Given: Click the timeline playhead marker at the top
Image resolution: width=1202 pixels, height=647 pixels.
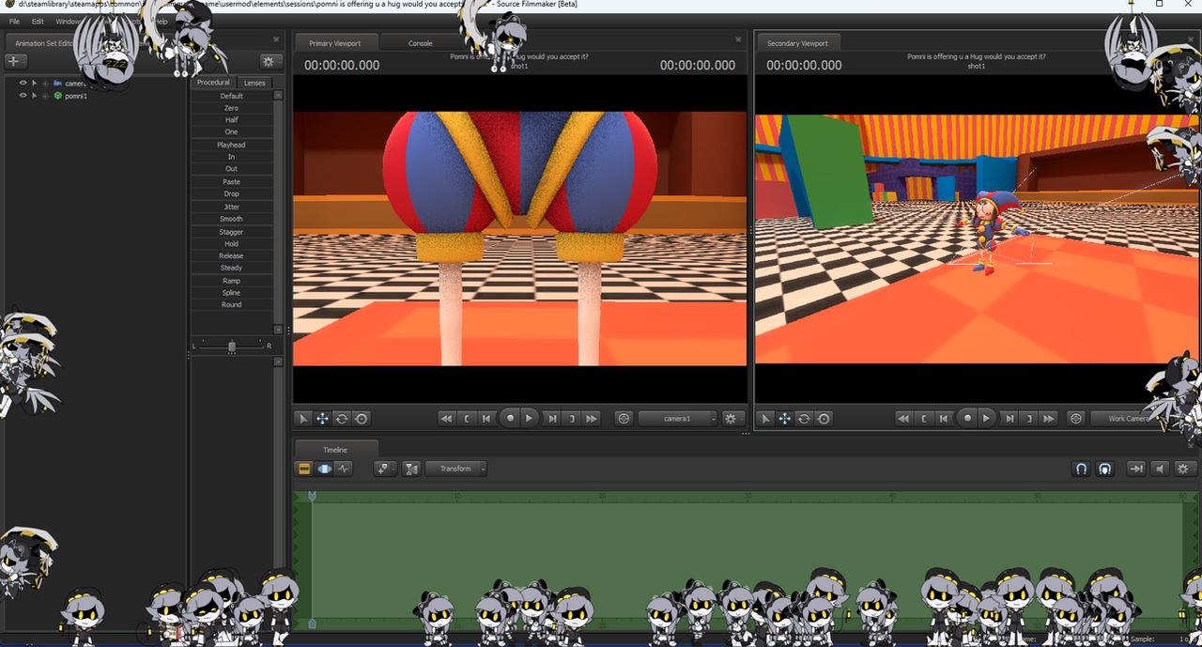Looking at the screenshot, I should [x=312, y=497].
